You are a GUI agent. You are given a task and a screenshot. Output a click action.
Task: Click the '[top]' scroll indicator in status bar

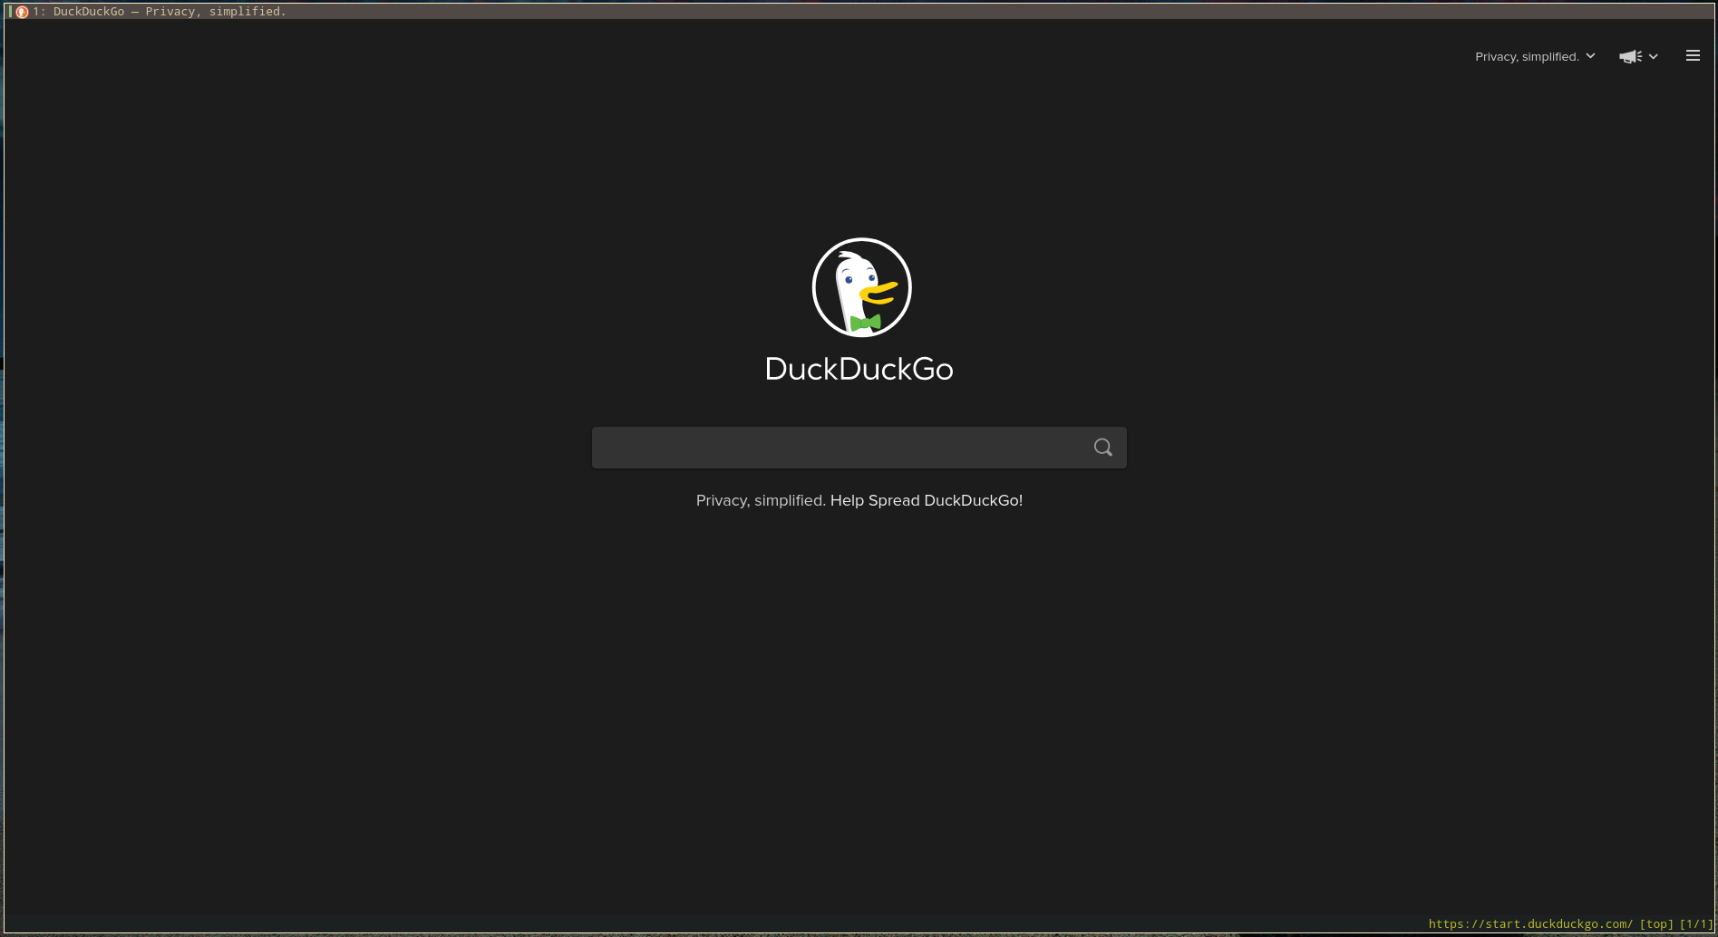point(1656,924)
